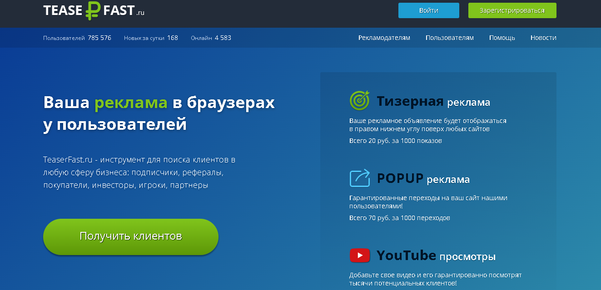Click the TeaserFast.ru logo
Screen dimensions: 601x290
94,10
